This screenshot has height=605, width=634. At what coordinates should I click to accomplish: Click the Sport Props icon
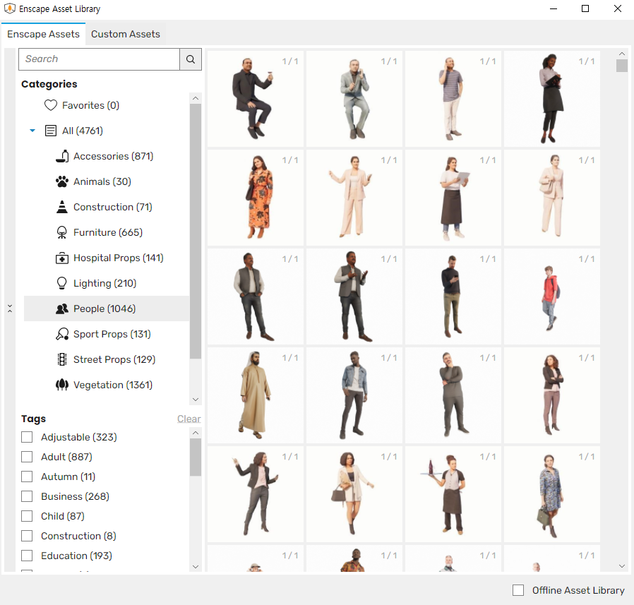(x=62, y=334)
